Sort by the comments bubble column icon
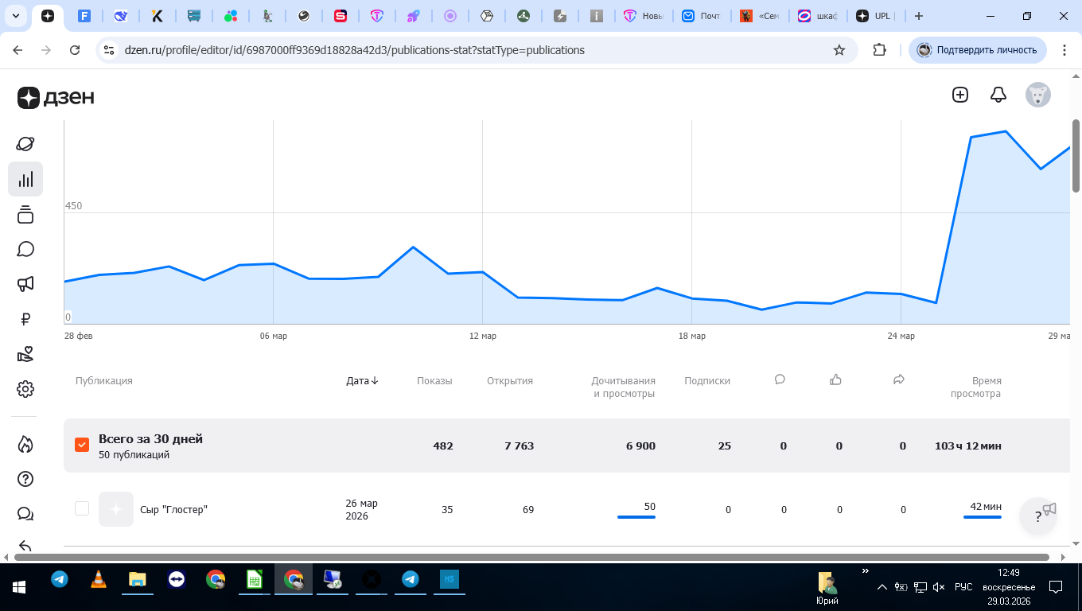 point(780,380)
